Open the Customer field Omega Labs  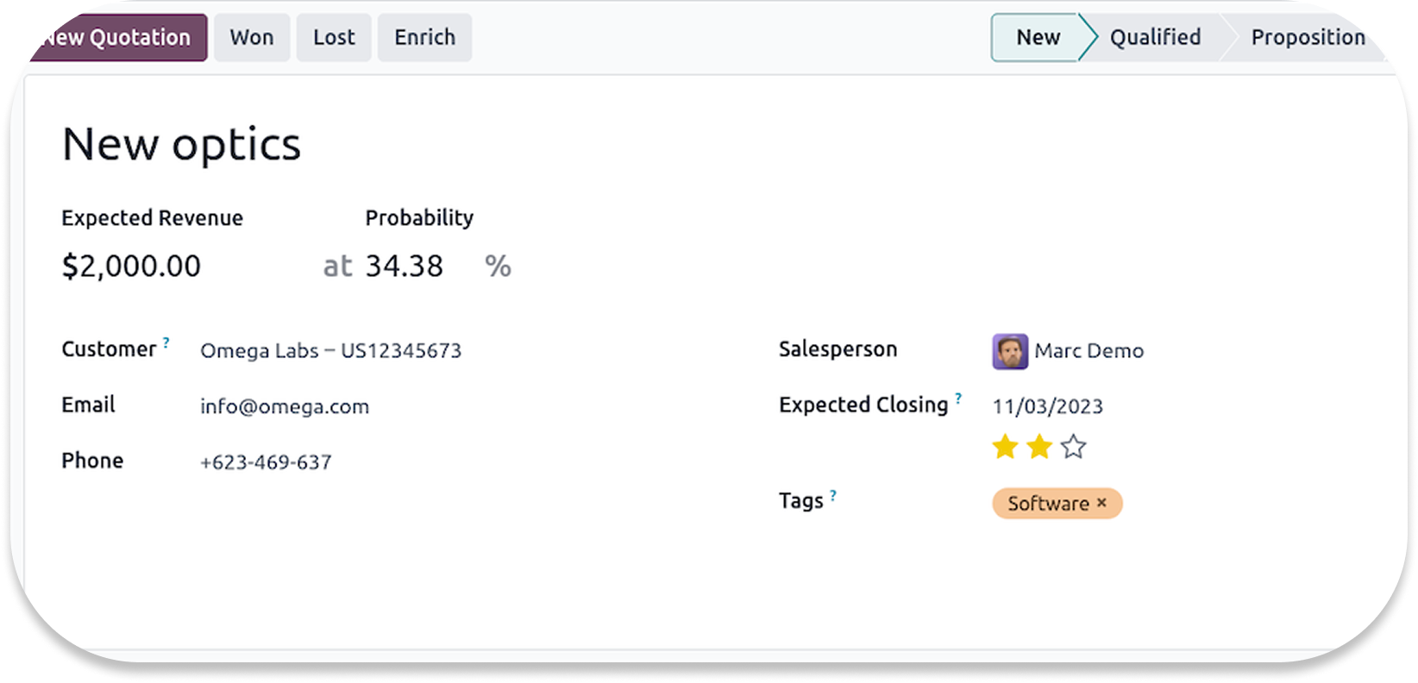330,351
